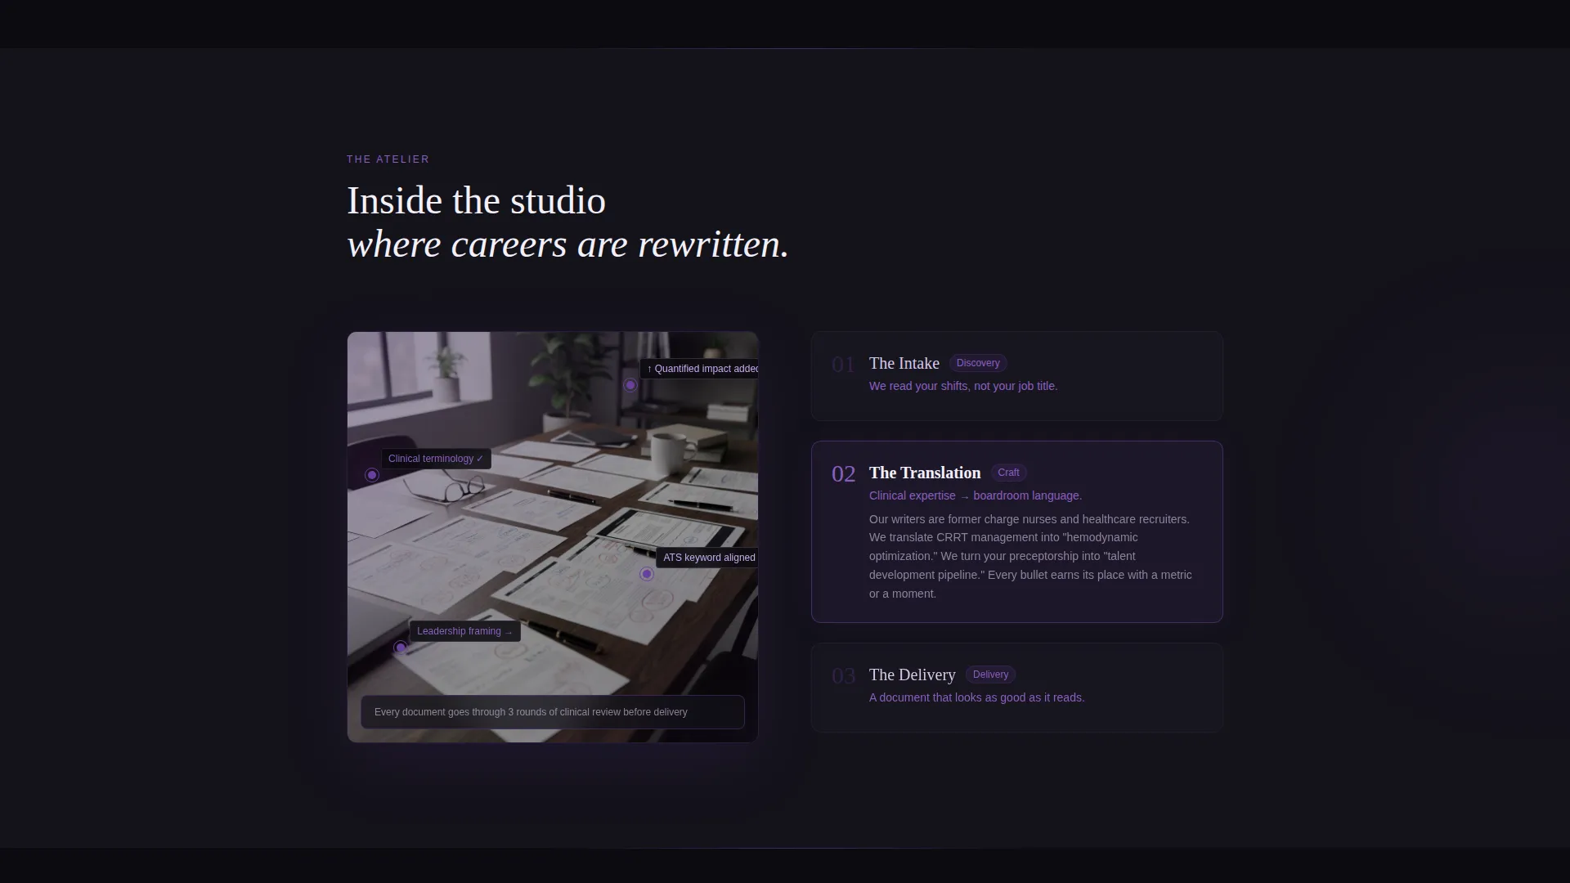This screenshot has width=1570, height=883.
Task: Select the Quantified impact added label
Action: (x=700, y=369)
